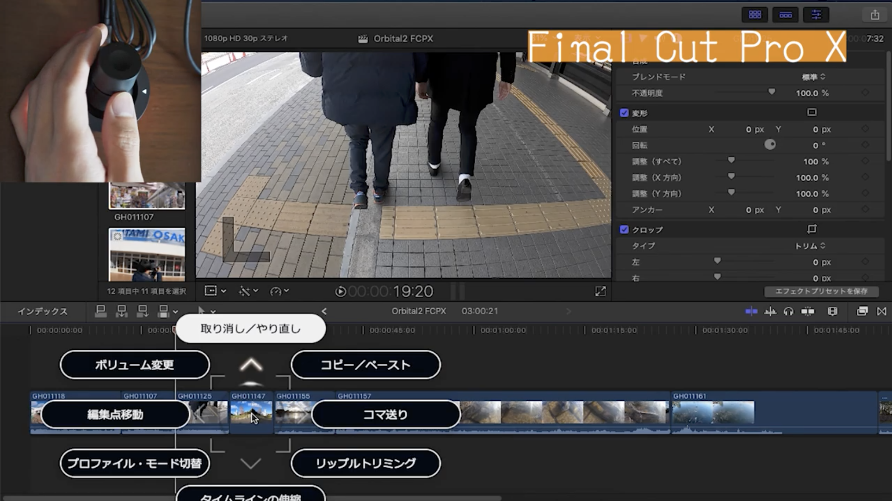Image resolution: width=892 pixels, height=501 pixels.
Task: Open the Share export icon
Action: pos(875,15)
